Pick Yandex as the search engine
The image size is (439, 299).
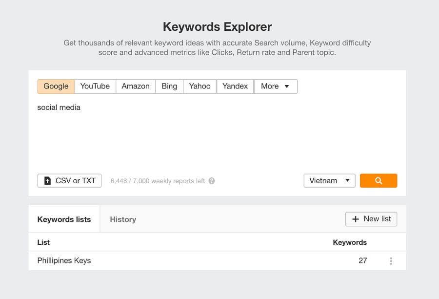[235, 86]
